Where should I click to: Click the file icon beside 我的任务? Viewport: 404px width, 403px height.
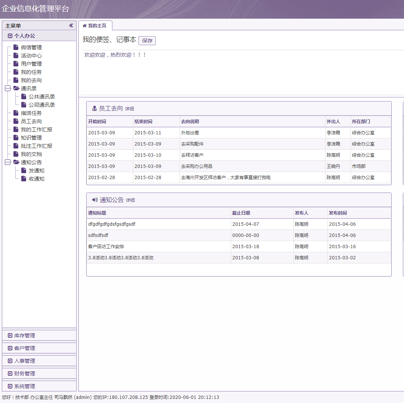tap(16, 72)
